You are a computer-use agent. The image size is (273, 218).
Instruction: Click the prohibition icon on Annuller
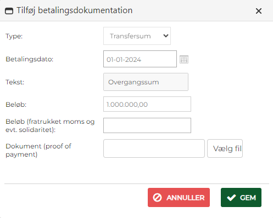pyautogui.click(x=158, y=198)
